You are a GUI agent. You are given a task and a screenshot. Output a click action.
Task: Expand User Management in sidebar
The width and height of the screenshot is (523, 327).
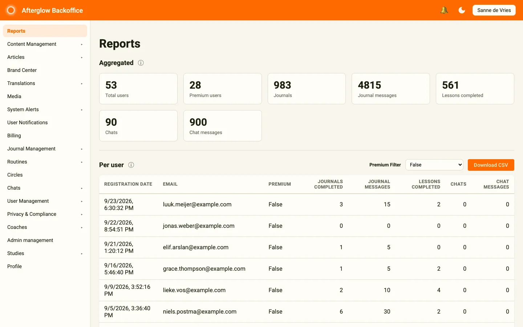point(45,201)
